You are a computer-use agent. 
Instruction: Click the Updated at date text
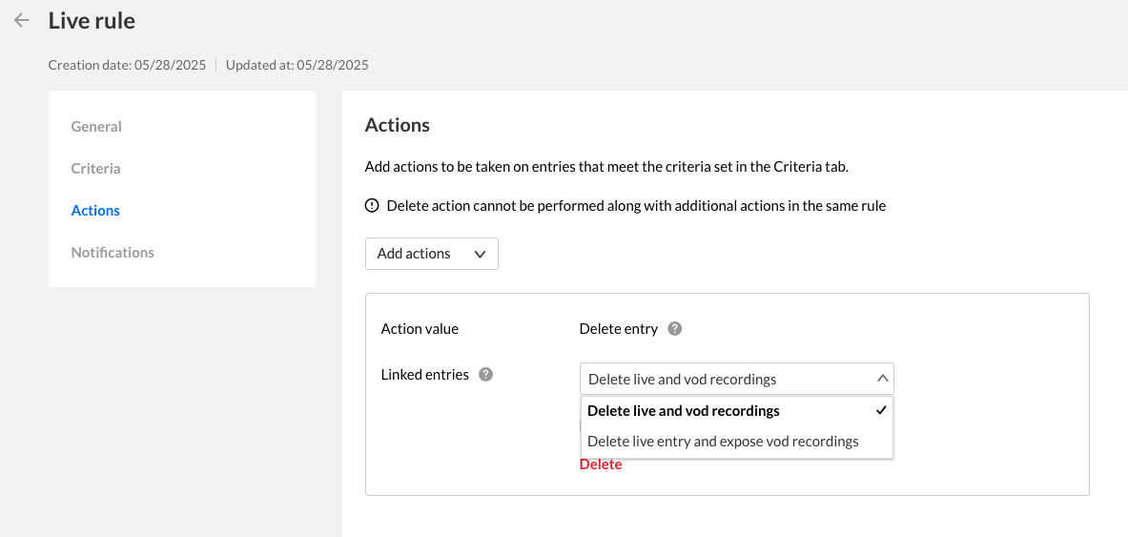tap(297, 66)
